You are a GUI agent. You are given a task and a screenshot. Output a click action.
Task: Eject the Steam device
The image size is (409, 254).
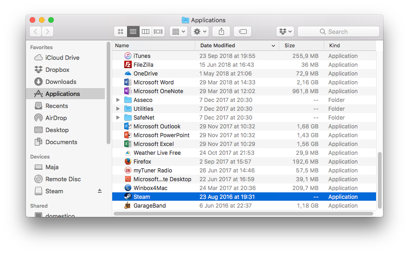pyautogui.click(x=99, y=191)
